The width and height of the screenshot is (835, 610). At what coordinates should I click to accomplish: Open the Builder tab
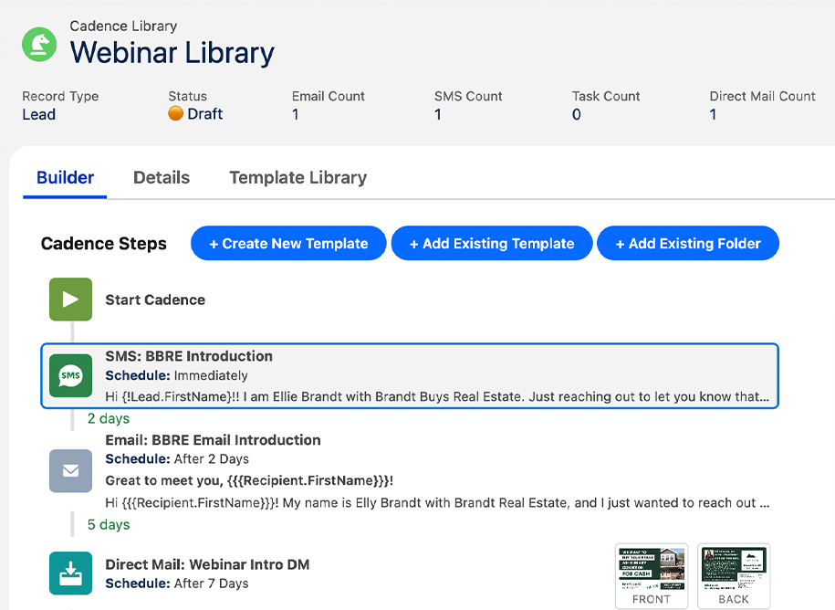tap(65, 178)
